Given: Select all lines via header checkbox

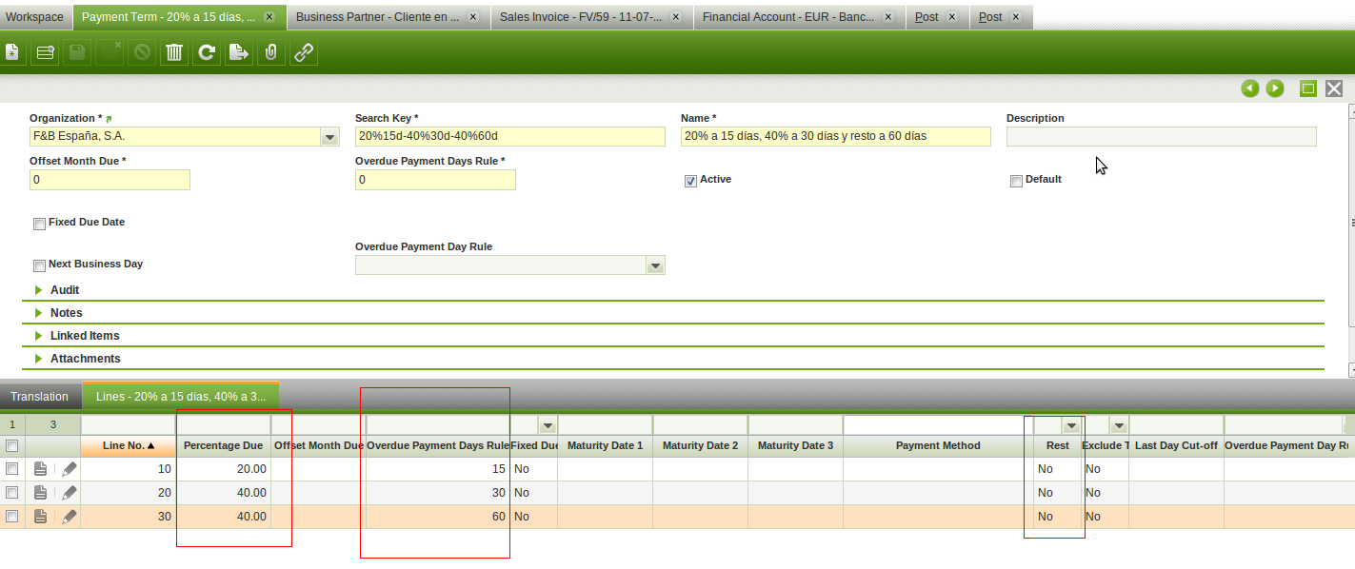Looking at the screenshot, I should 11,445.
